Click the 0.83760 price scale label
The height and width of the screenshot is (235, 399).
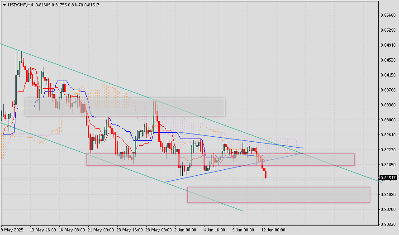(x=388, y=90)
